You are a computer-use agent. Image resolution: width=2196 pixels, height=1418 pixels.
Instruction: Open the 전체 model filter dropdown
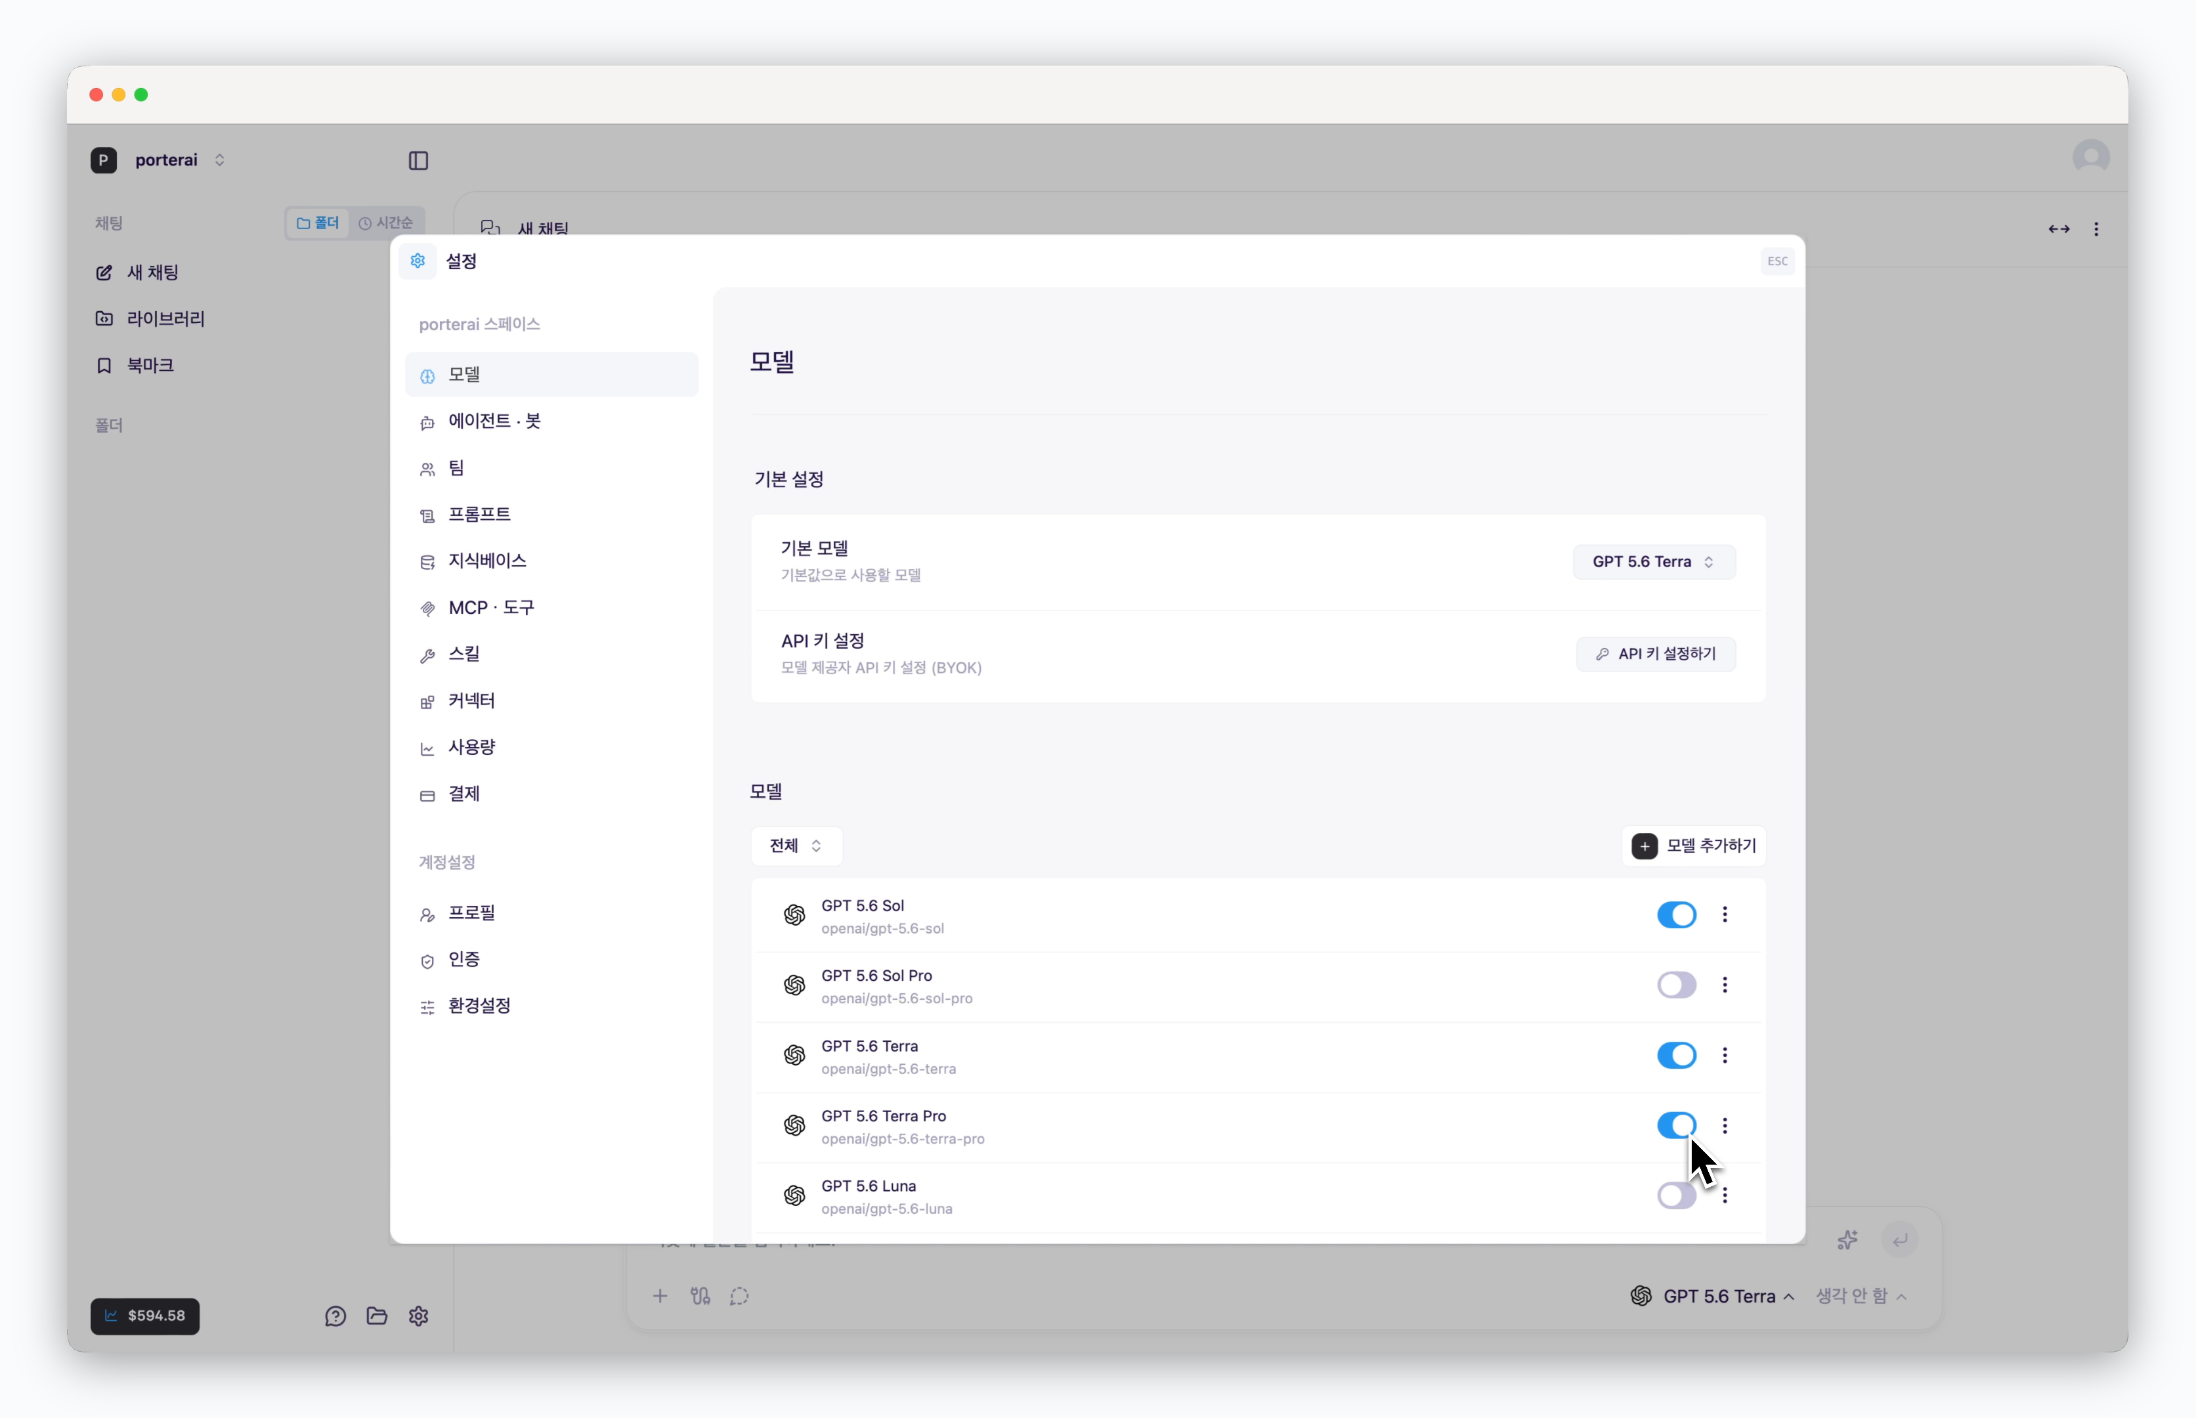click(x=796, y=846)
